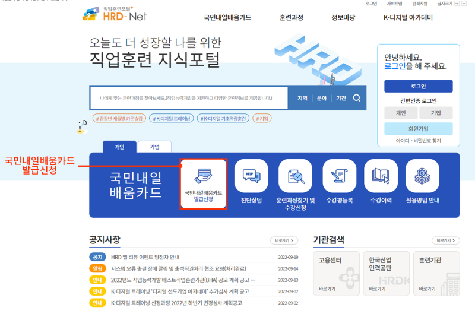
Task: Select the #K-디지털 트레이닝 hashtag
Action: coord(172,118)
